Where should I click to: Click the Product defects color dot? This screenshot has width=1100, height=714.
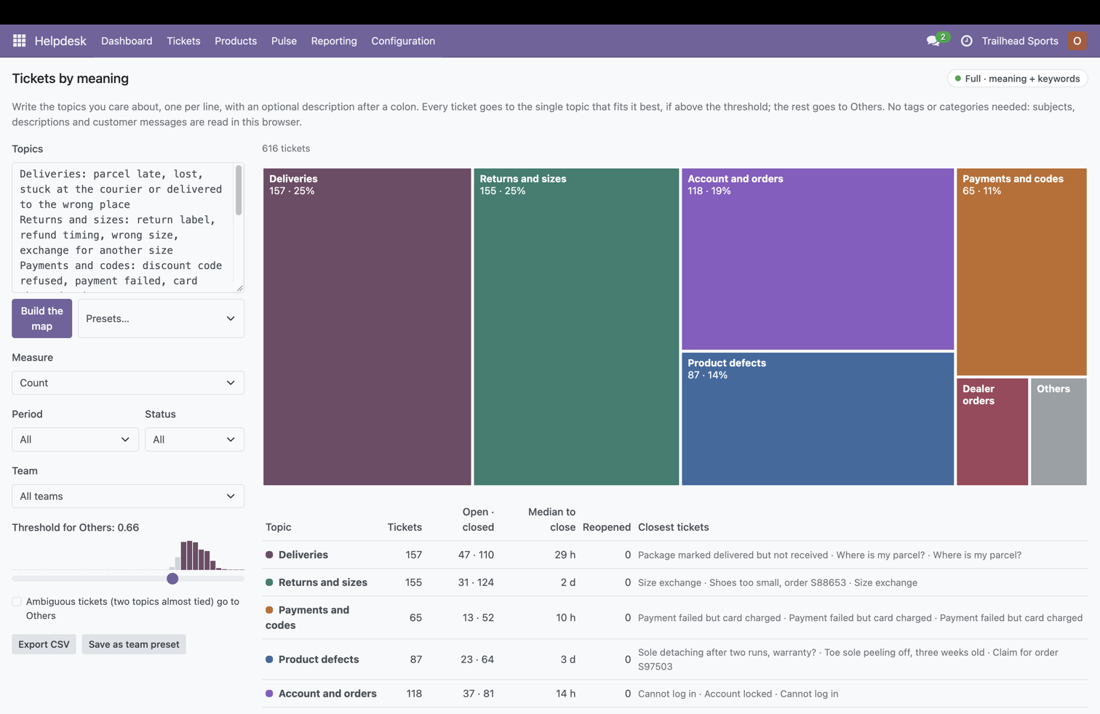[x=269, y=659]
